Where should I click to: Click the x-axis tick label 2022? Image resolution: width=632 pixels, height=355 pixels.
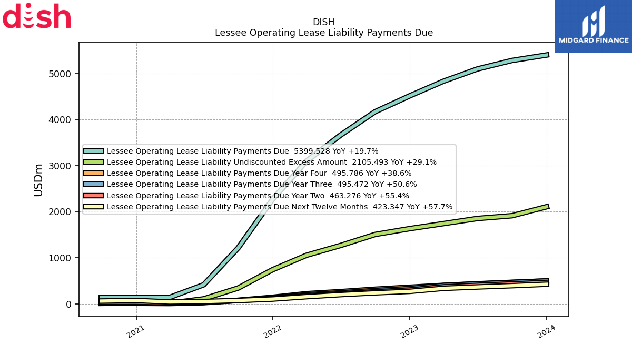point(272,331)
